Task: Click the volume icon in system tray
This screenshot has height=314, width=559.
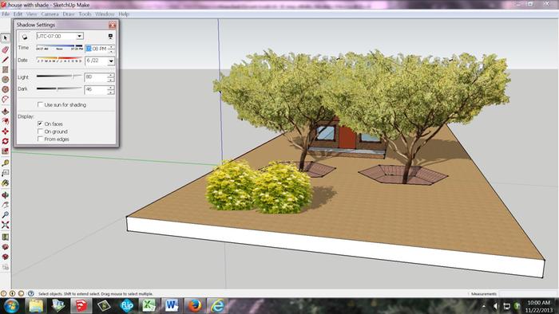Action: tap(496, 306)
